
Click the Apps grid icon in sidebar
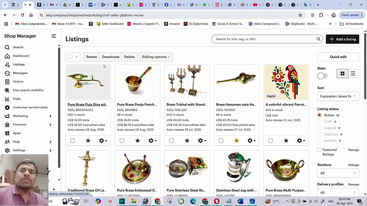7,133
